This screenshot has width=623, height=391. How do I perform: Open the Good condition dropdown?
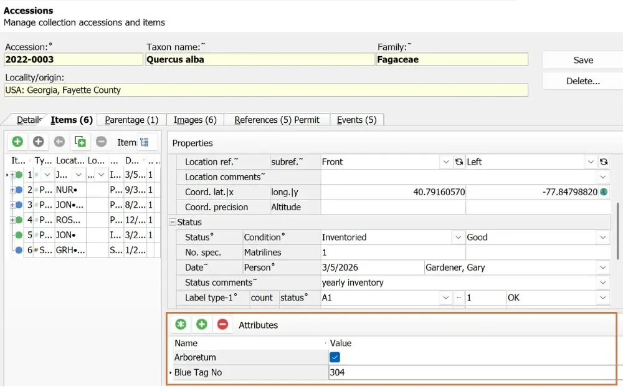coord(602,238)
